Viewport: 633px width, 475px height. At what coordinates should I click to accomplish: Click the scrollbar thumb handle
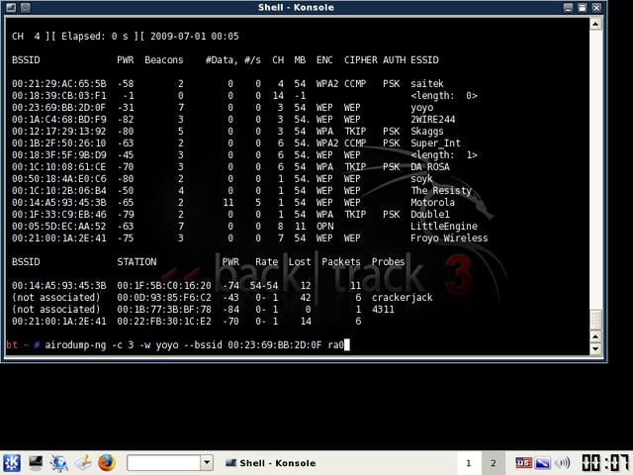coord(595,320)
